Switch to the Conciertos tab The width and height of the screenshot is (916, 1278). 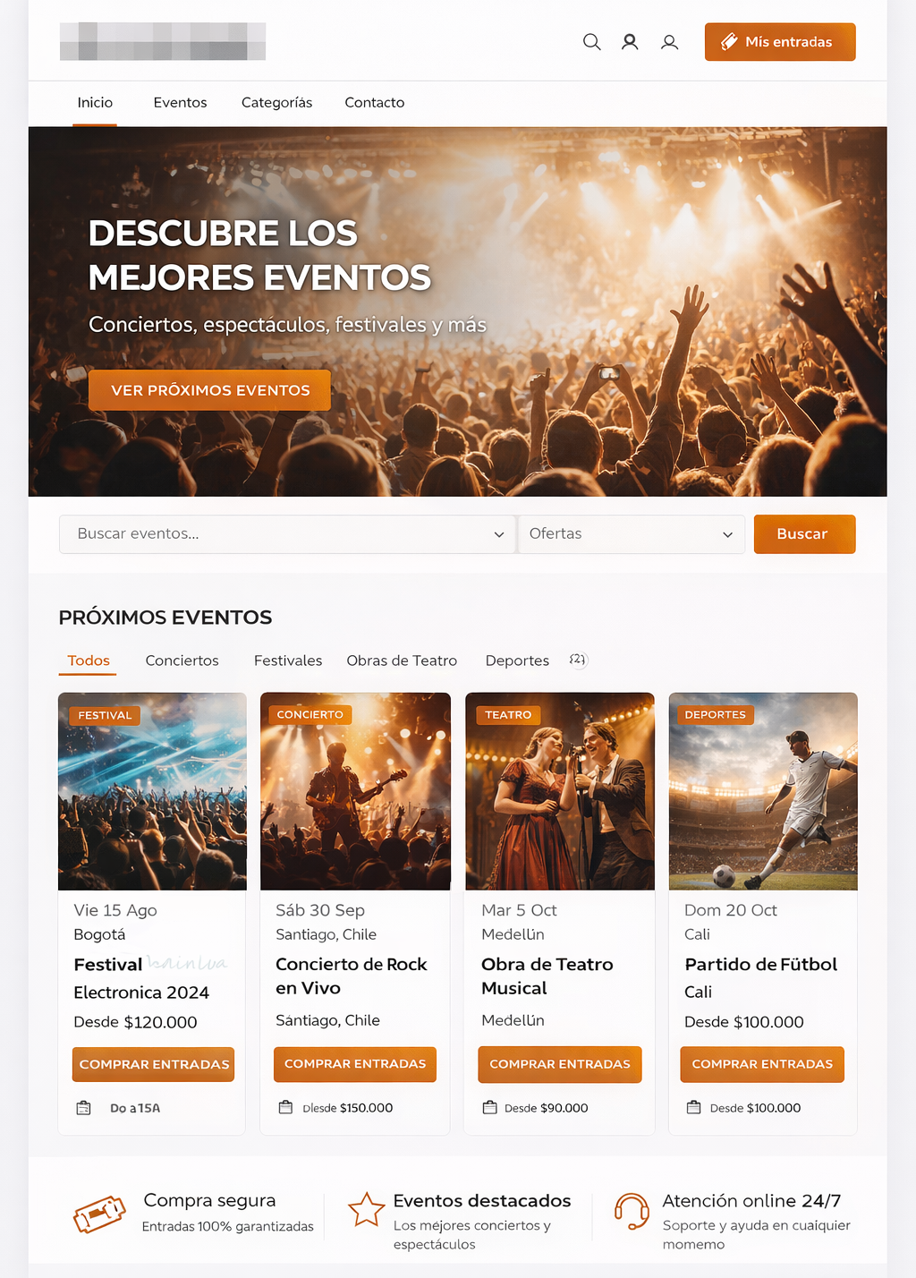pyautogui.click(x=182, y=660)
